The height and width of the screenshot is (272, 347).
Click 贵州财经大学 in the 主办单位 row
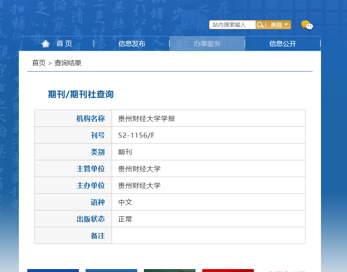139,186
